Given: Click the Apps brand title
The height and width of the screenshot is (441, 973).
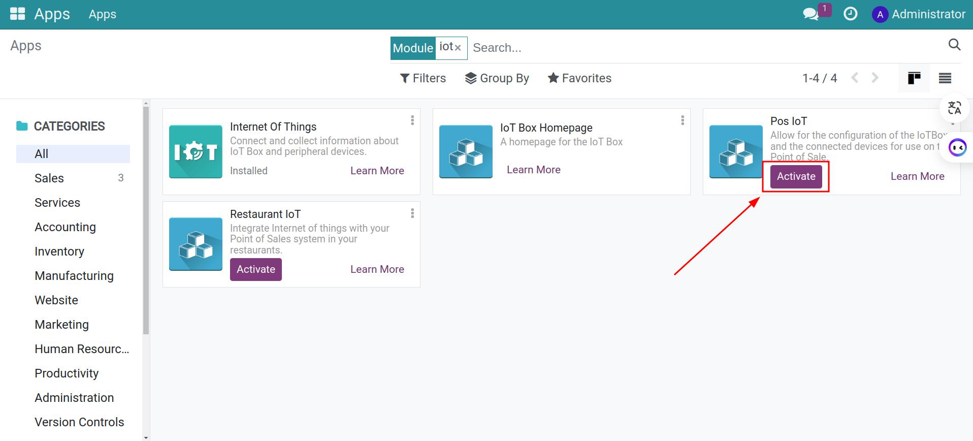Looking at the screenshot, I should click(x=52, y=14).
